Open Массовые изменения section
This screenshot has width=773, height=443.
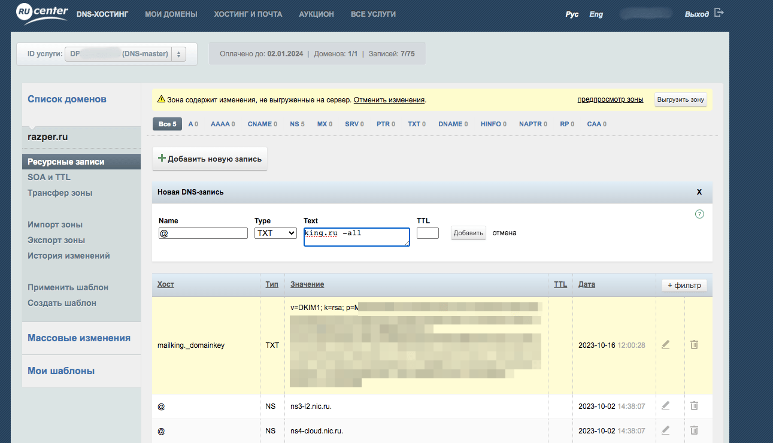point(79,338)
